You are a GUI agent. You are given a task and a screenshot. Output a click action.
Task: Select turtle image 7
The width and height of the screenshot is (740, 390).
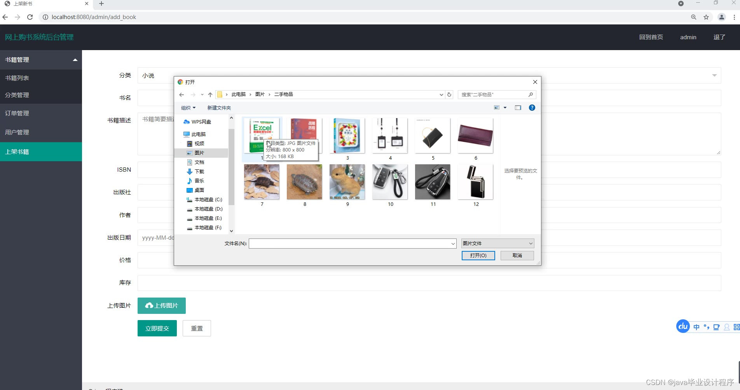[262, 182]
